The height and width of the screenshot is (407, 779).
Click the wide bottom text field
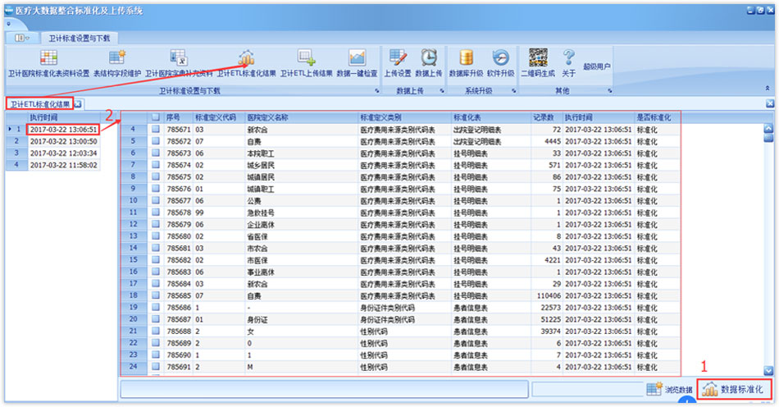click(324, 390)
